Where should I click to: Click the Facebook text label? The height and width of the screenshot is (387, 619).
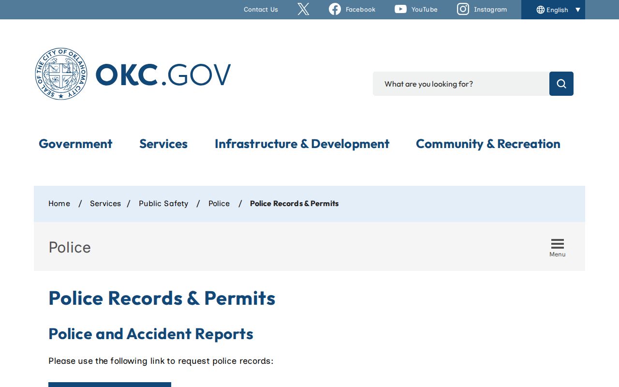click(360, 9)
